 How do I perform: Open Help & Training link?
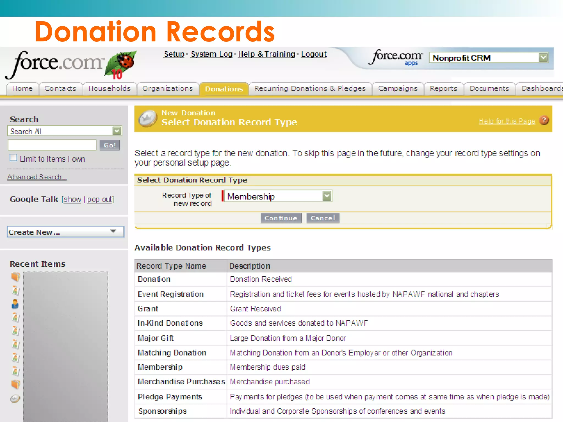click(267, 54)
